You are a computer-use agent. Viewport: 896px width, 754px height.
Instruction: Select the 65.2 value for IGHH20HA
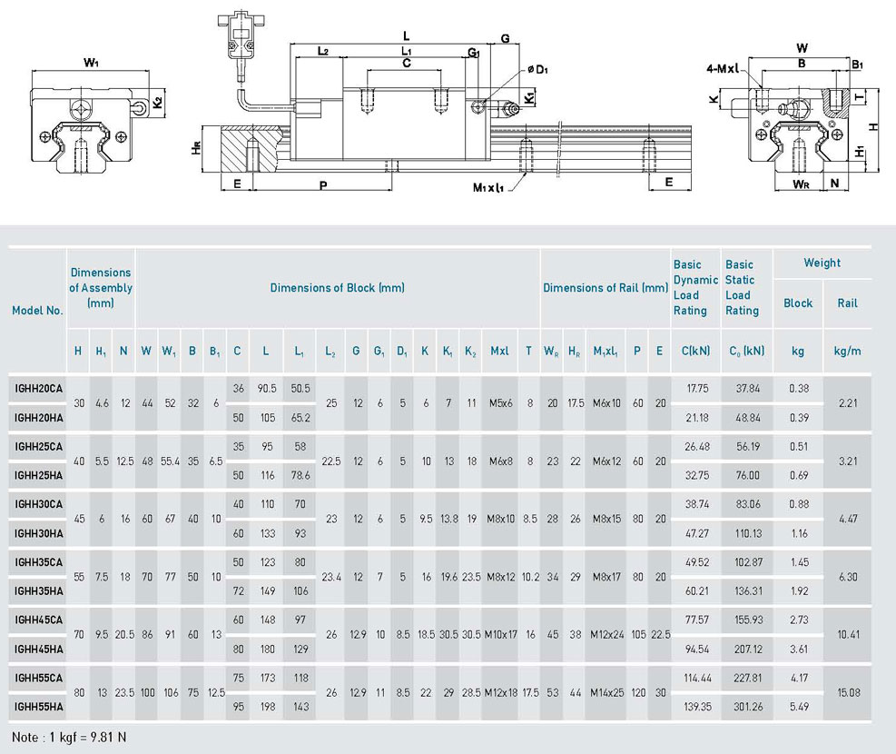[x=300, y=418]
